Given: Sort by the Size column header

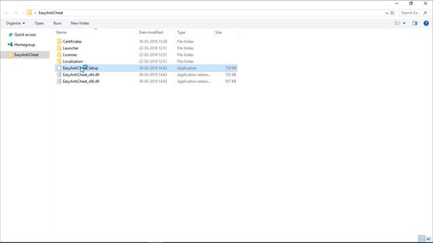Looking at the screenshot, I should [218, 32].
